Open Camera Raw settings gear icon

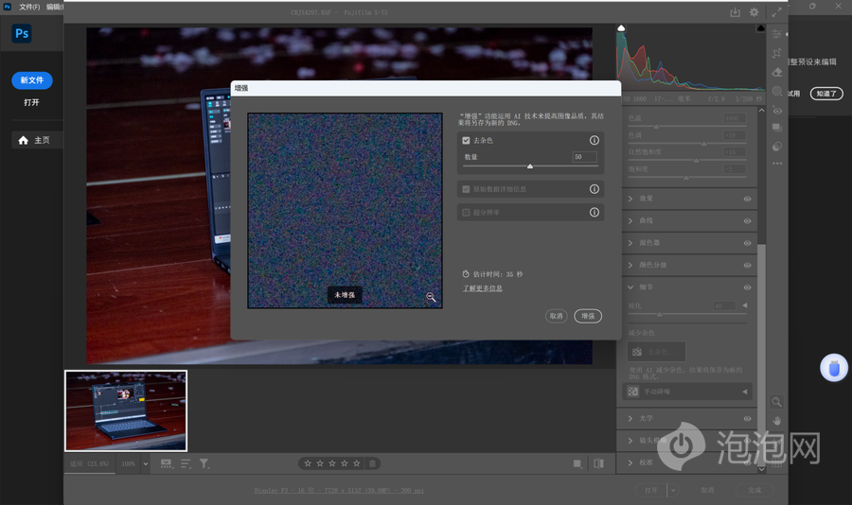[x=754, y=13]
